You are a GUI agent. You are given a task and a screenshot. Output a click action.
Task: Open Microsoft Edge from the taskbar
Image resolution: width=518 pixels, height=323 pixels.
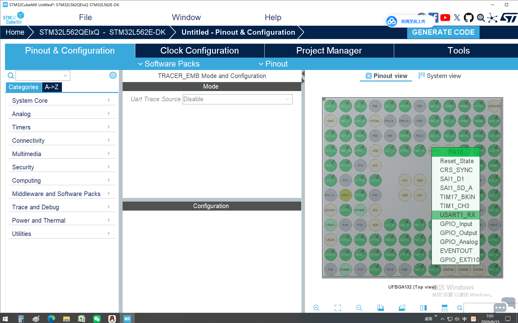click(51, 319)
